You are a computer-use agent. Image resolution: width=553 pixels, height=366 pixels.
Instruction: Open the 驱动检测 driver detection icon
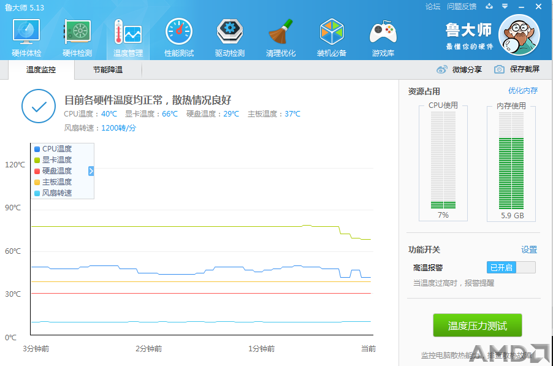pyautogui.click(x=229, y=32)
